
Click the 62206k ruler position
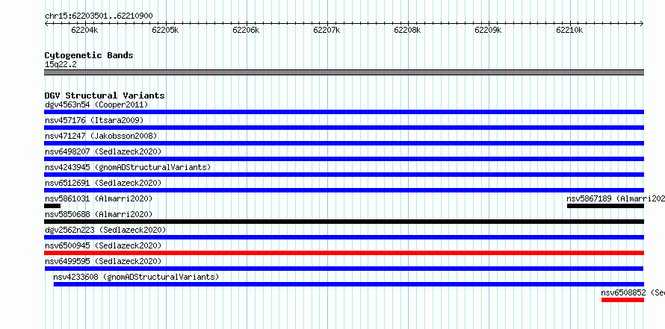246,30
